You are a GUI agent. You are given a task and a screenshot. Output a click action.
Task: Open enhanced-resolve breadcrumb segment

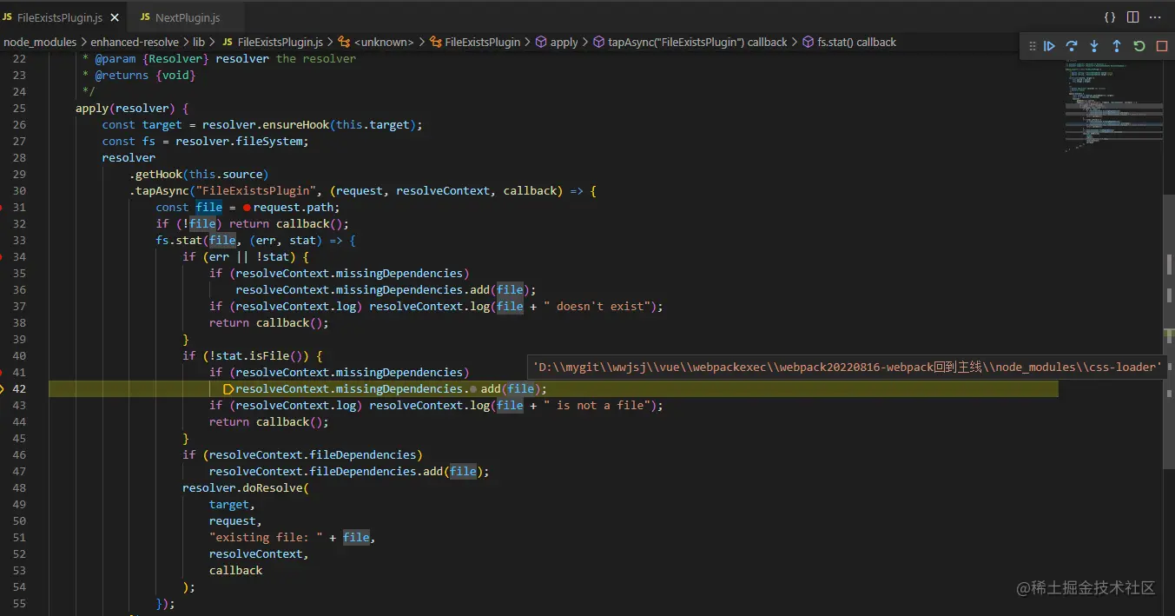point(135,42)
